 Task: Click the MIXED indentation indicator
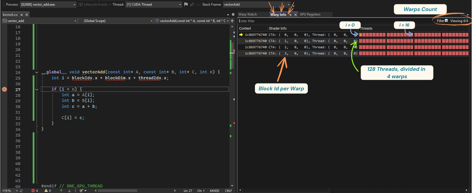click(x=215, y=191)
